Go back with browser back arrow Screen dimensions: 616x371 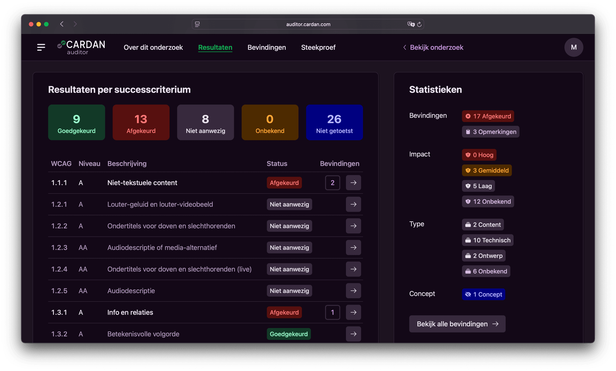point(62,24)
